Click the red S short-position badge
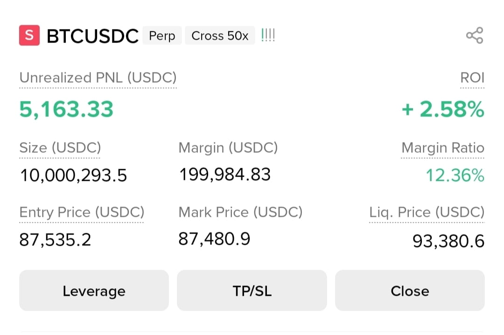The image size is (504, 335). coord(29,35)
